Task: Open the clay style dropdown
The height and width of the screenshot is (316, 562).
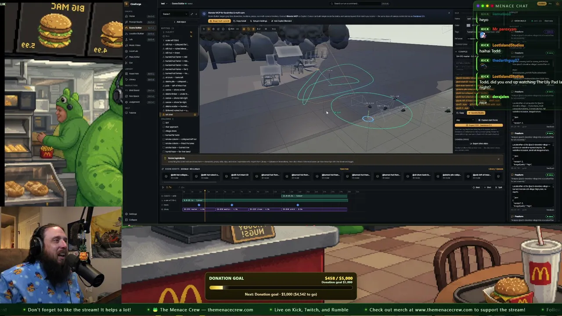Action: point(465,120)
